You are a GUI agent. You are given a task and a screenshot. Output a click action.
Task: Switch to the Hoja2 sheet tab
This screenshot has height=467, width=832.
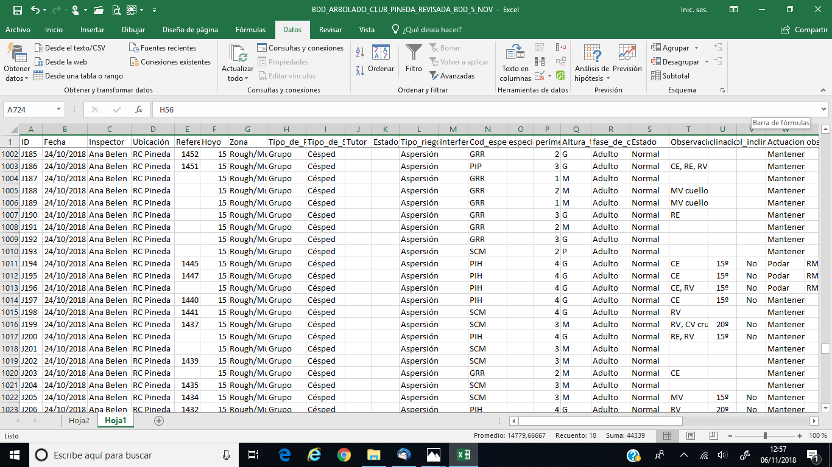pos(79,420)
